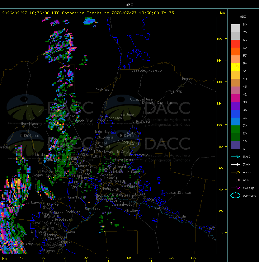Click the 'Zapata' map label

pos(69,232)
